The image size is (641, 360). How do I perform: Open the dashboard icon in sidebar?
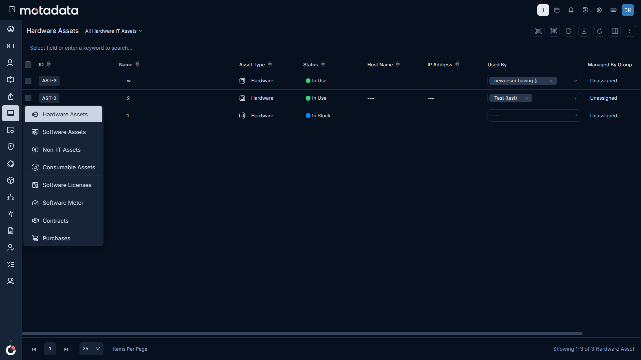tap(11, 29)
